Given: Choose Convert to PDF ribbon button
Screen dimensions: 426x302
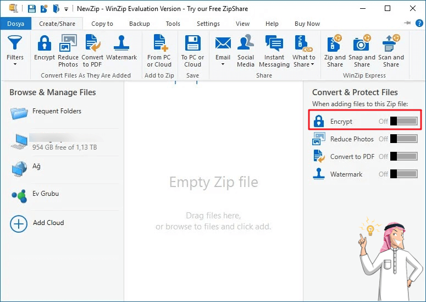Looking at the screenshot, I should click(92, 51).
